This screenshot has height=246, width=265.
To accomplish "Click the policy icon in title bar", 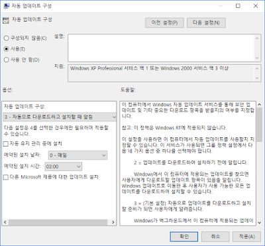I will click(7, 6).
